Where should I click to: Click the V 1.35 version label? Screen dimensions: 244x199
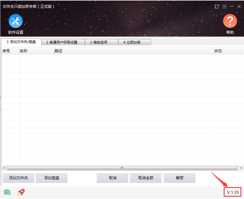click(x=233, y=192)
